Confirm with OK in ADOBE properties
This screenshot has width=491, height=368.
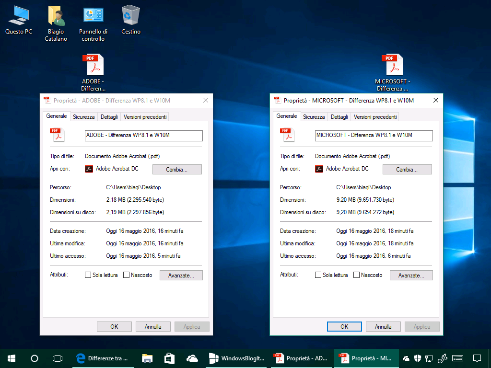click(114, 326)
